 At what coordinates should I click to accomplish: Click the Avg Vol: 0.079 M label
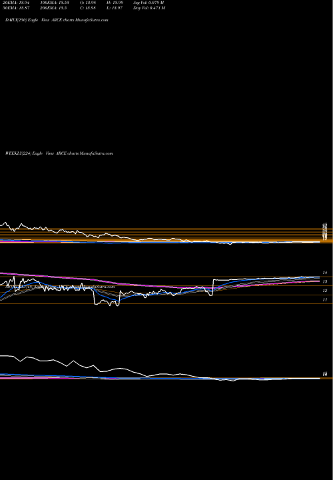(x=149, y=3)
